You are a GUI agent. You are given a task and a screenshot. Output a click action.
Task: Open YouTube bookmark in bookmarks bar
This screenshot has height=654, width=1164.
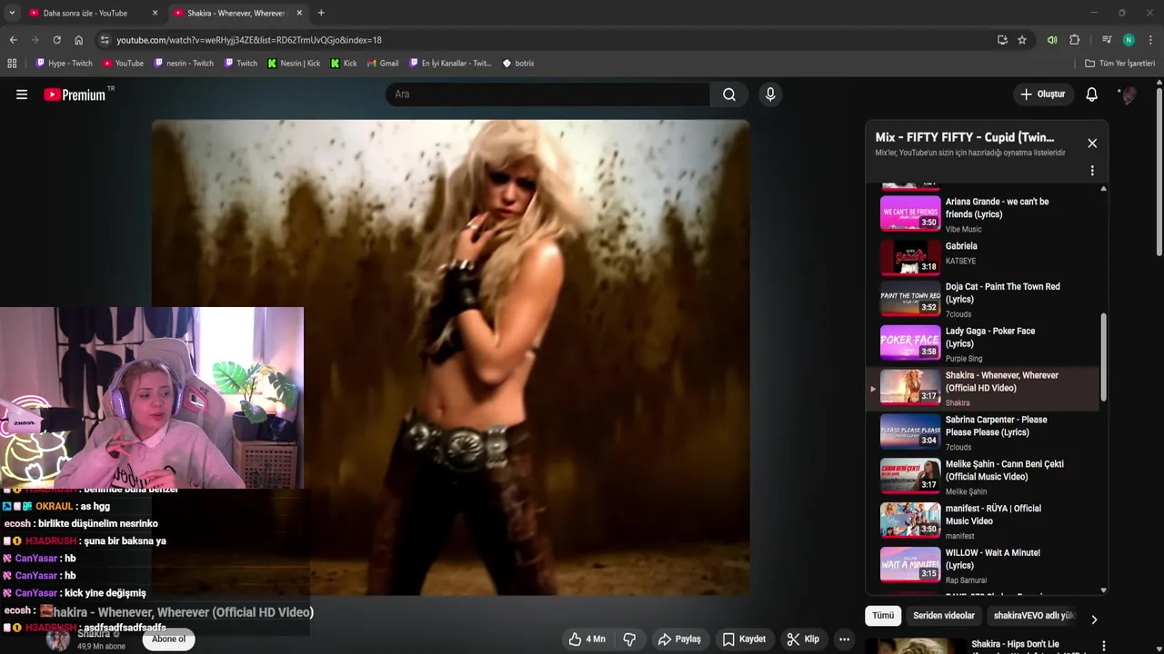pyautogui.click(x=123, y=64)
